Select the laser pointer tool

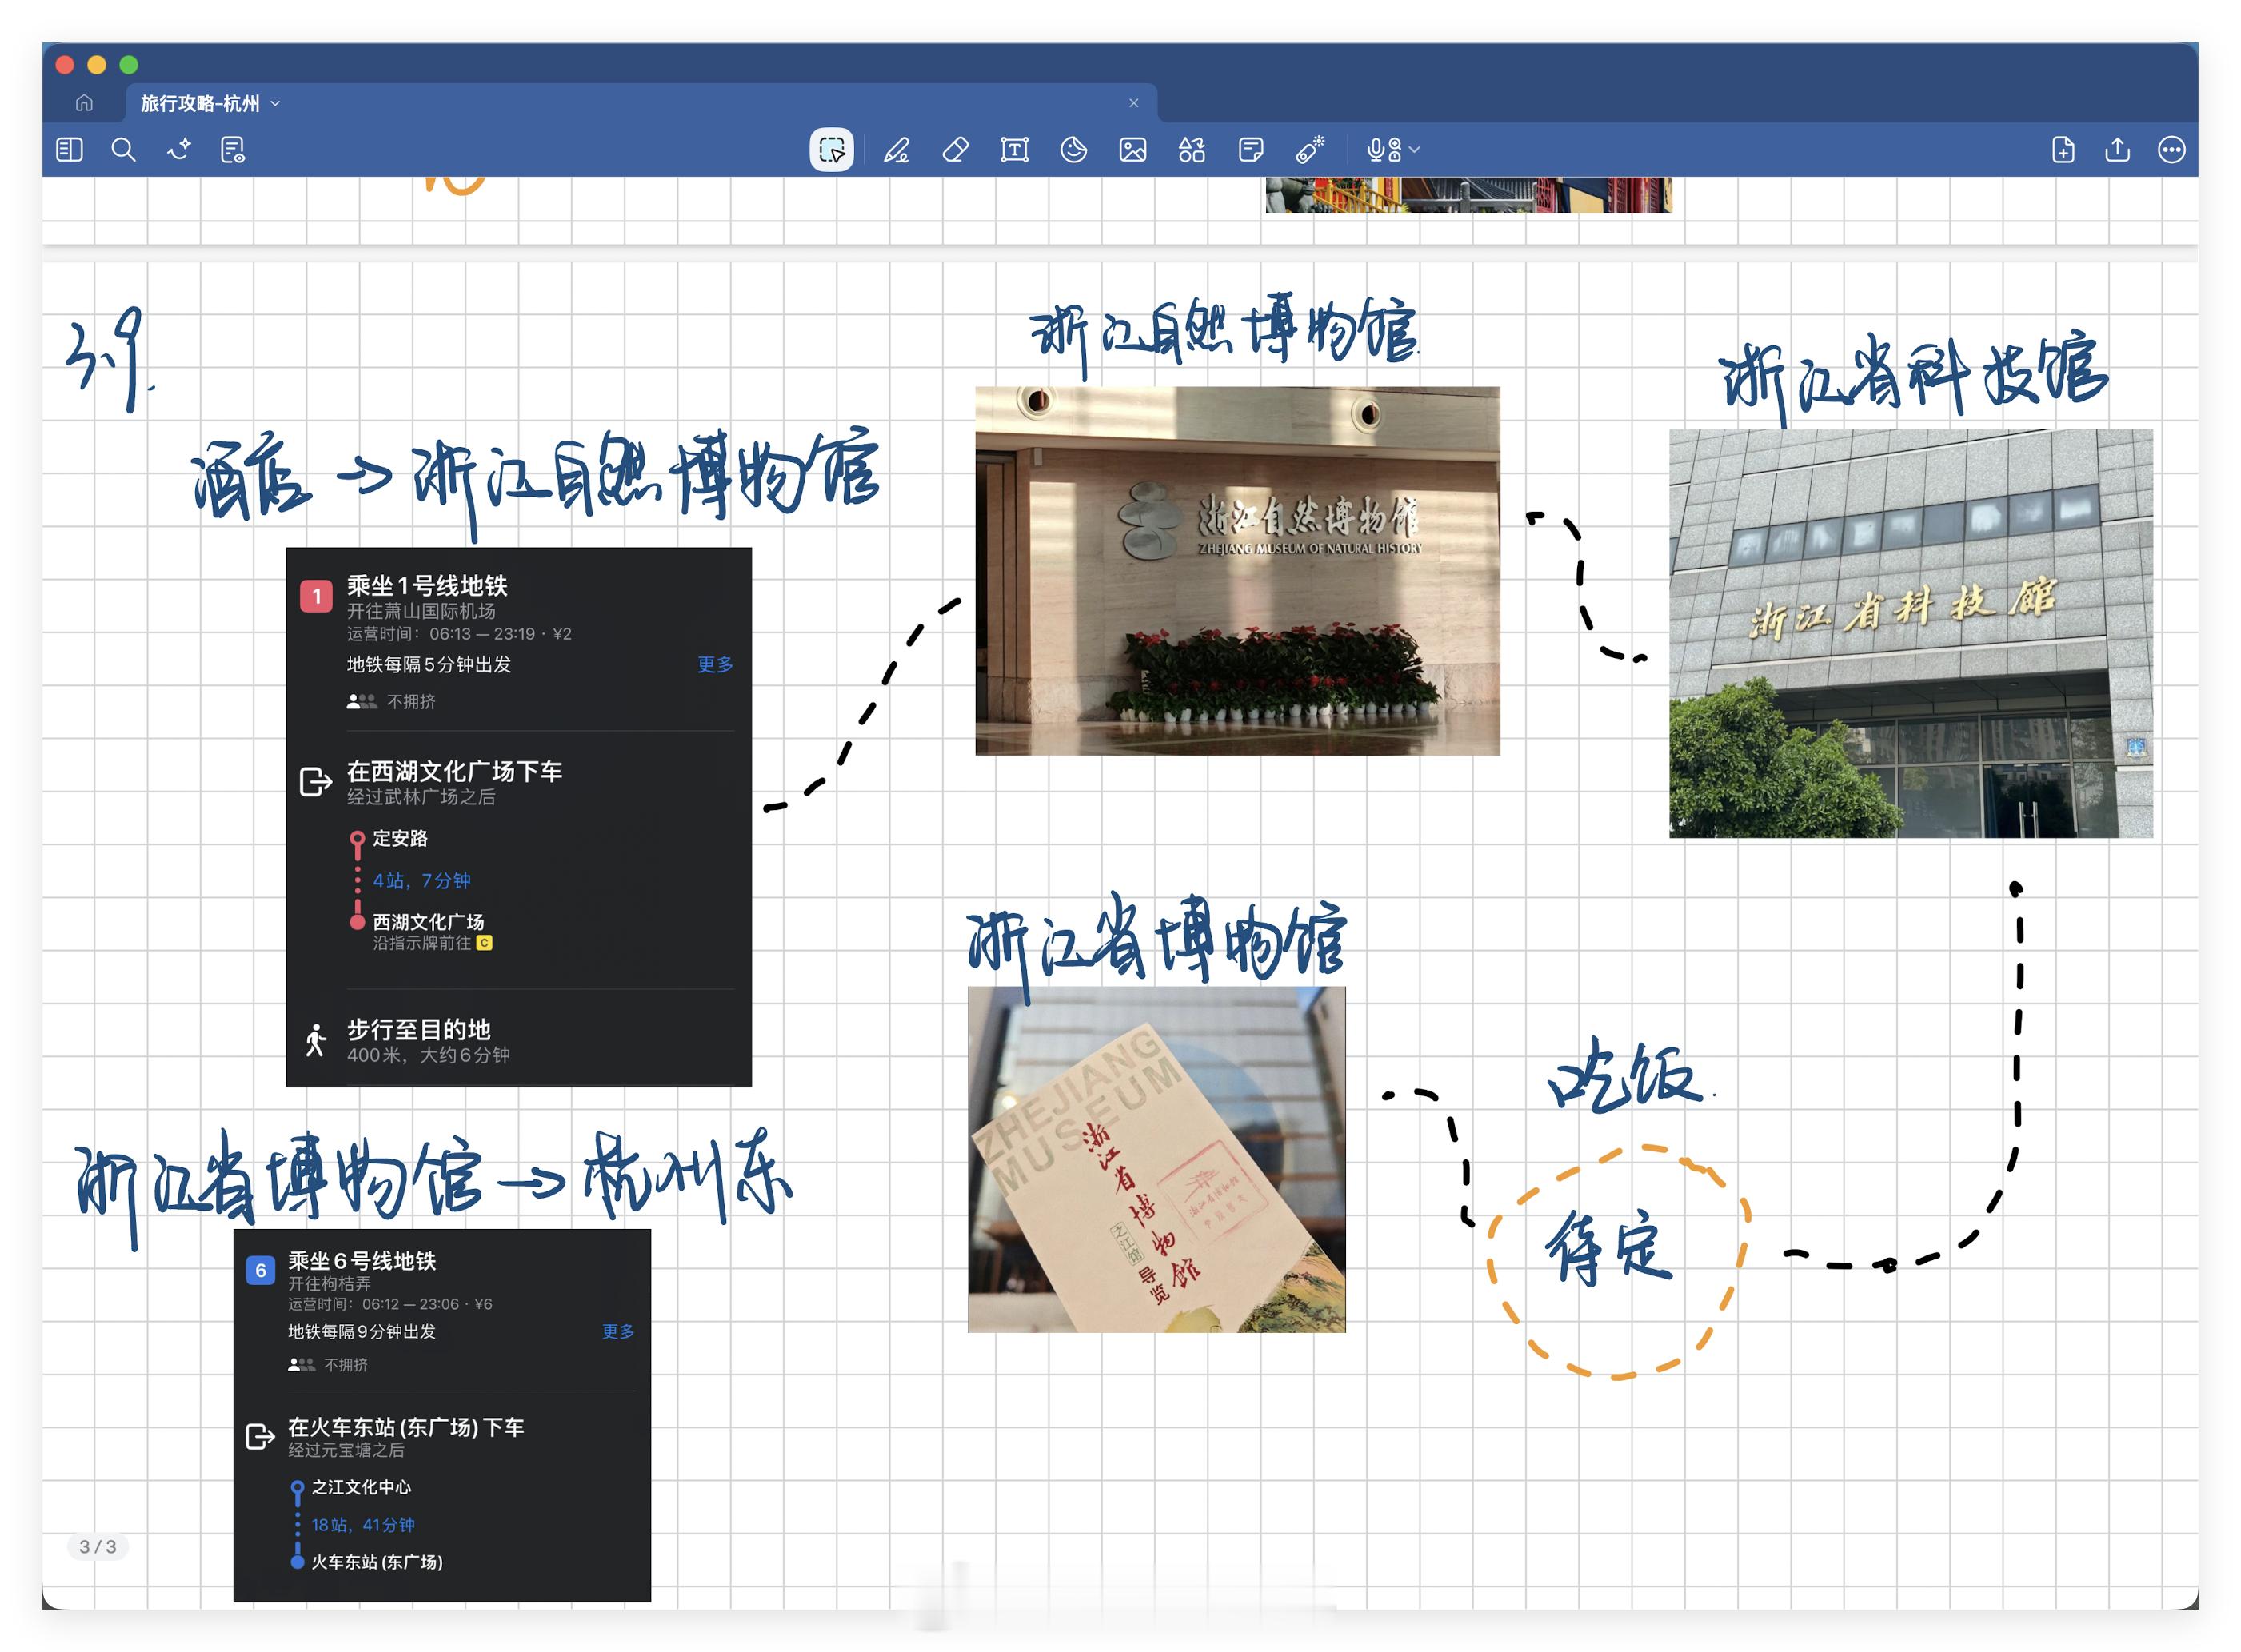click(x=1309, y=150)
